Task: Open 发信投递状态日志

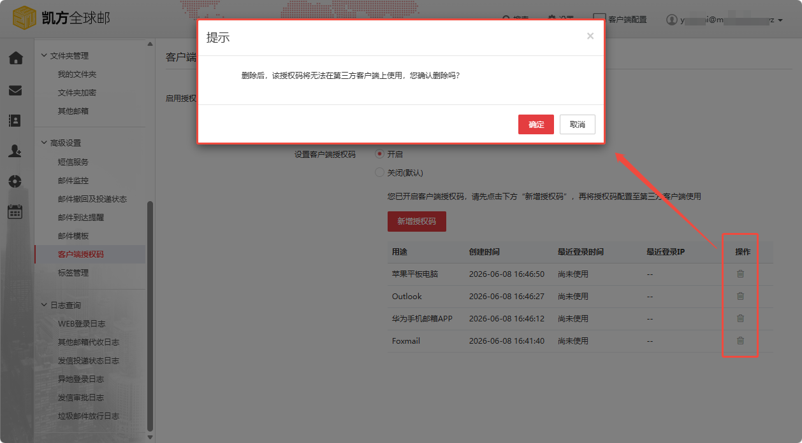Action: [x=89, y=361]
